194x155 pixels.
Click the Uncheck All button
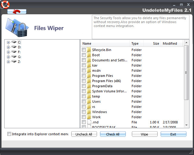point(84,134)
